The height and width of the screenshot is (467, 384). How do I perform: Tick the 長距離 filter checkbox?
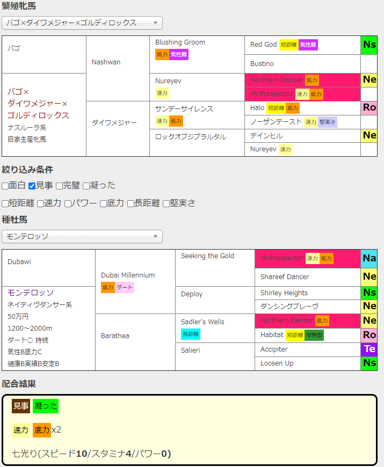(131, 203)
